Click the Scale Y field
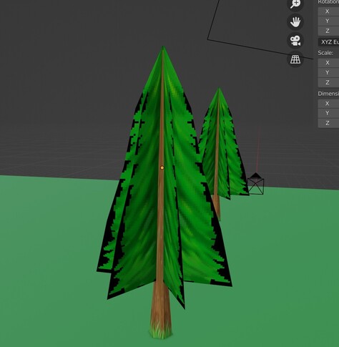Image resolution: width=339 pixels, height=347 pixels. click(x=328, y=72)
